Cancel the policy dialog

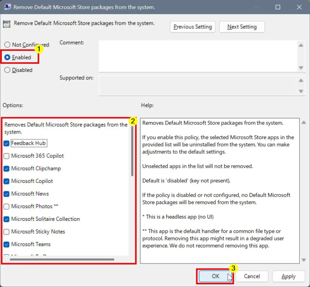point(252,276)
